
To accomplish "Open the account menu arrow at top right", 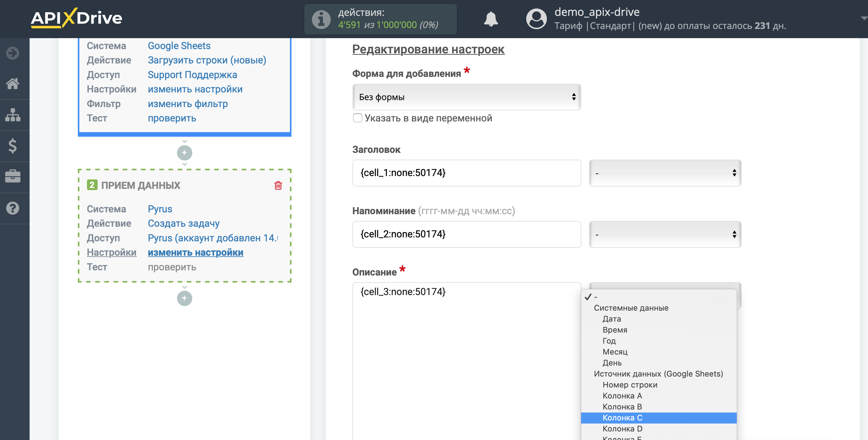I will (863, 18).
